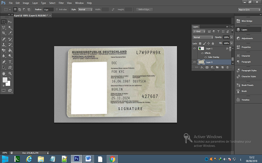
Task: Expand the layer Opacity slider dropdown
Action: [x=232, y=37]
